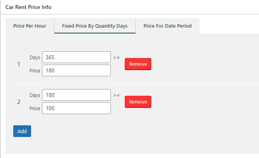Switch to the Price Per Hour tab

tap(30, 26)
